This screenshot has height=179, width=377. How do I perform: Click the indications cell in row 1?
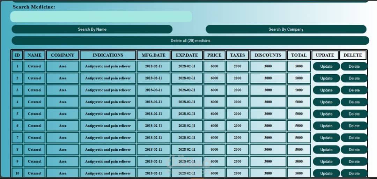108,66
